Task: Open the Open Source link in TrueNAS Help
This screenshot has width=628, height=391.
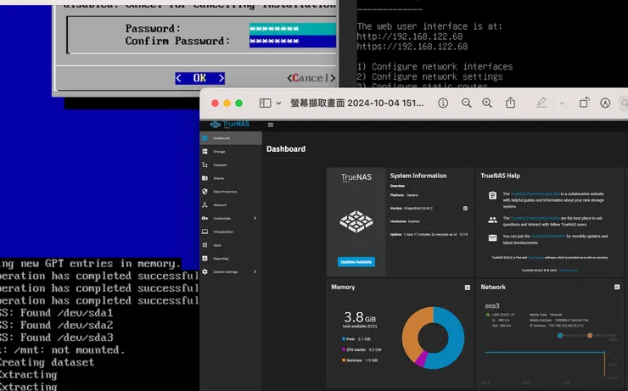Action: (535, 257)
